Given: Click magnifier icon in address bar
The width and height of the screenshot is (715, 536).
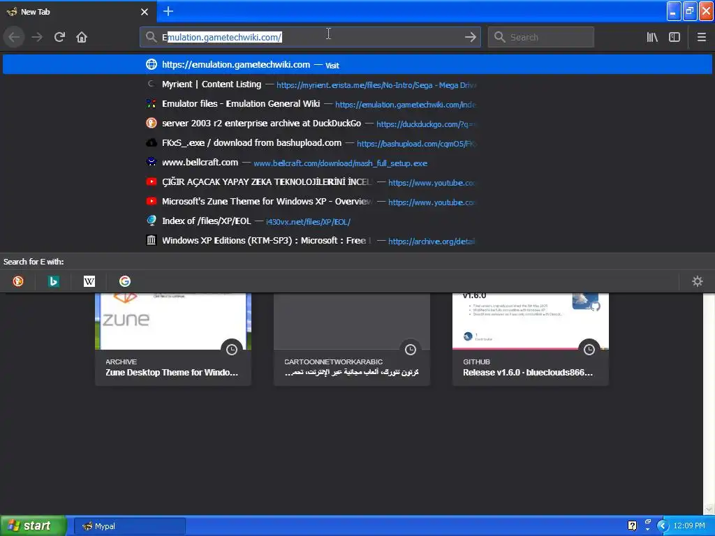Looking at the screenshot, I should pos(151,37).
